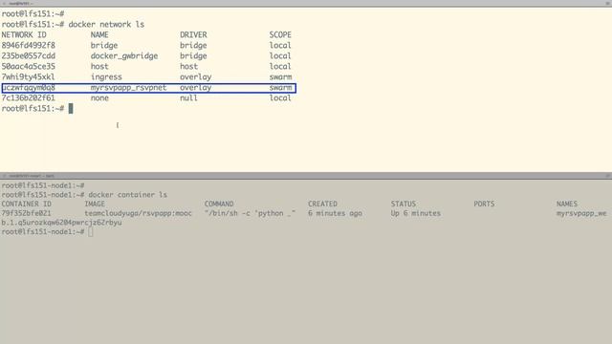Select network ID 50aac4a5ce35
Viewport: 612px width, 344px height.
click(28, 66)
